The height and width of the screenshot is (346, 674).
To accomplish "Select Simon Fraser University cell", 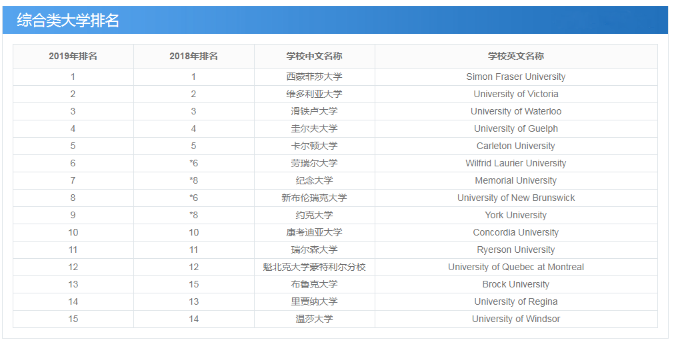I will 515,77.
